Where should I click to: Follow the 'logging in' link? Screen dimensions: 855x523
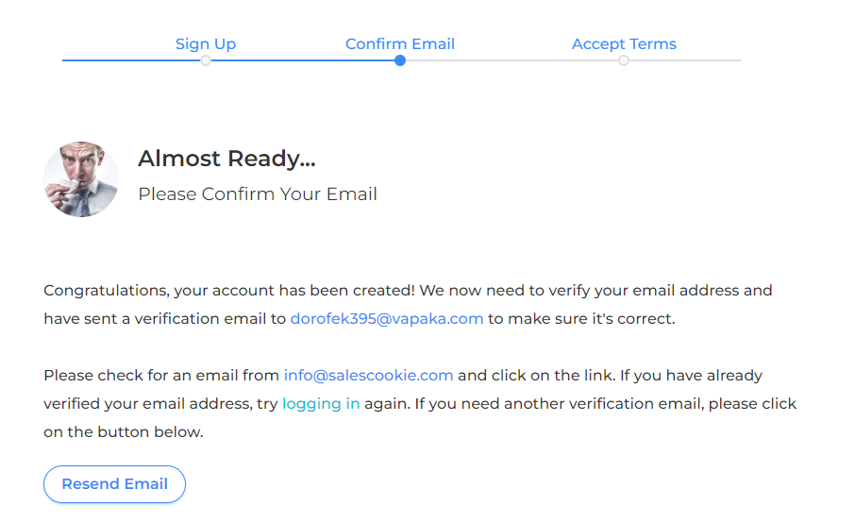tap(321, 403)
